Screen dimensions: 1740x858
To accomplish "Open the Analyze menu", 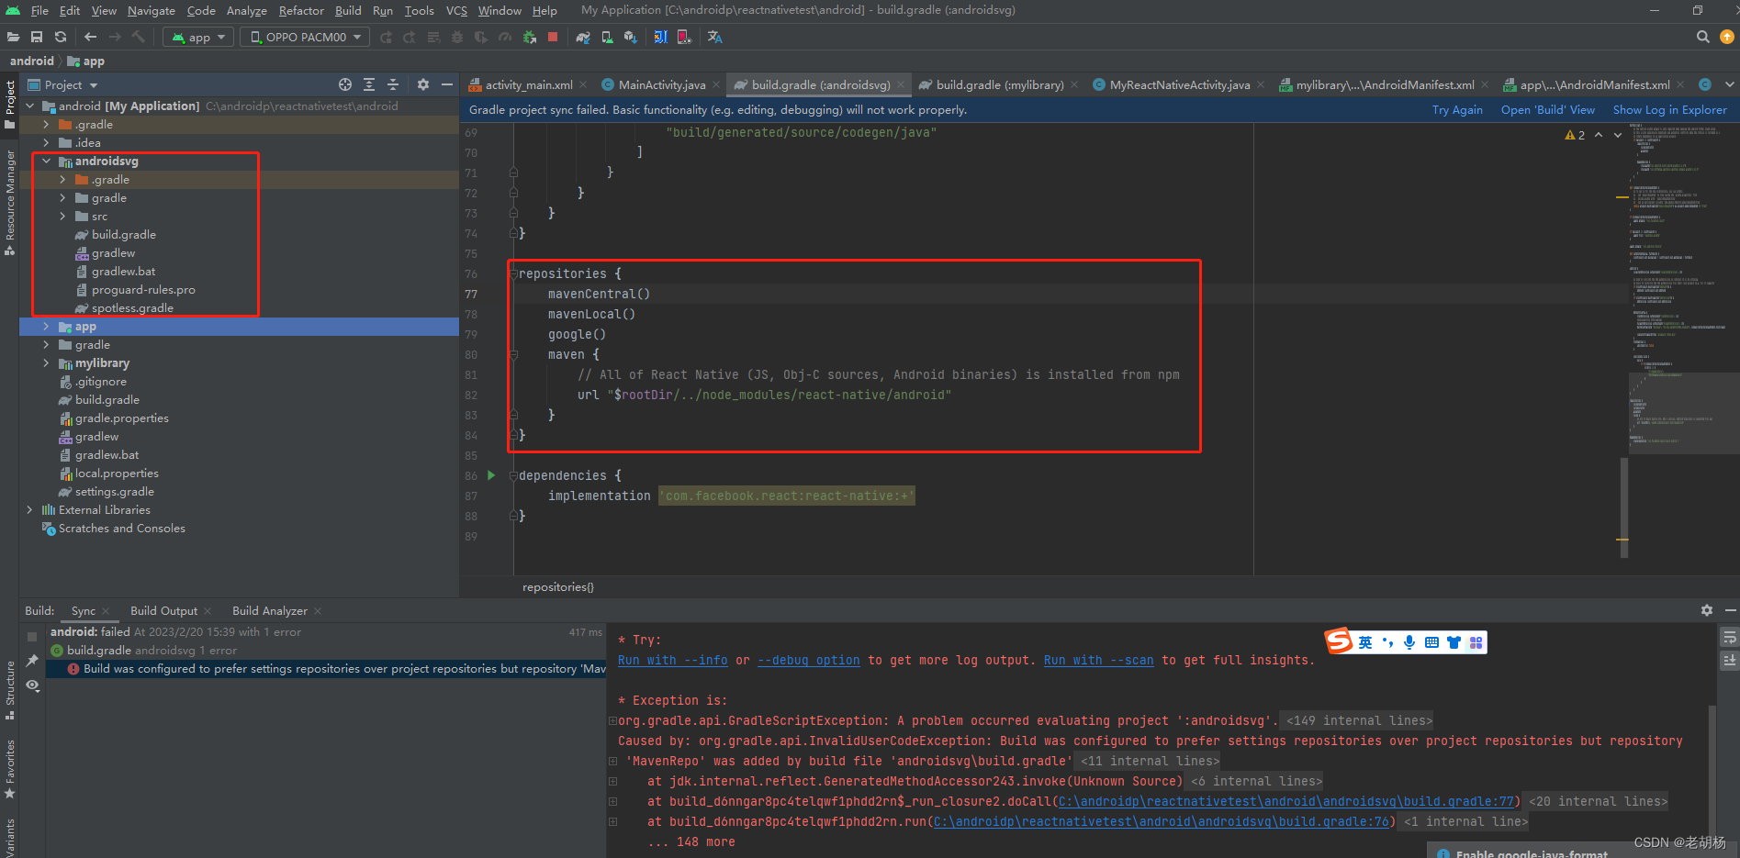I will pos(246,10).
